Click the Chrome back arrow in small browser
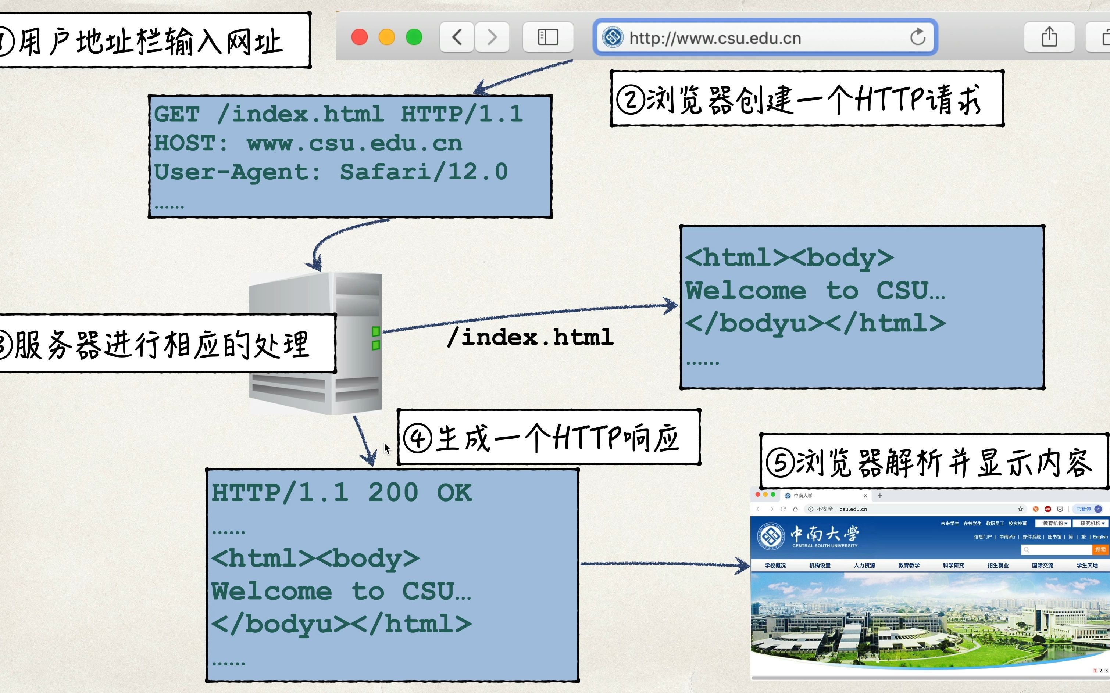Viewport: 1110px width, 693px height. coord(759,509)
